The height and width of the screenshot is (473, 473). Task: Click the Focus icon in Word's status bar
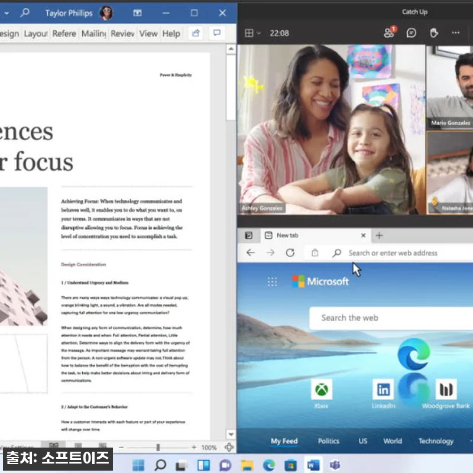pos(229,447)
